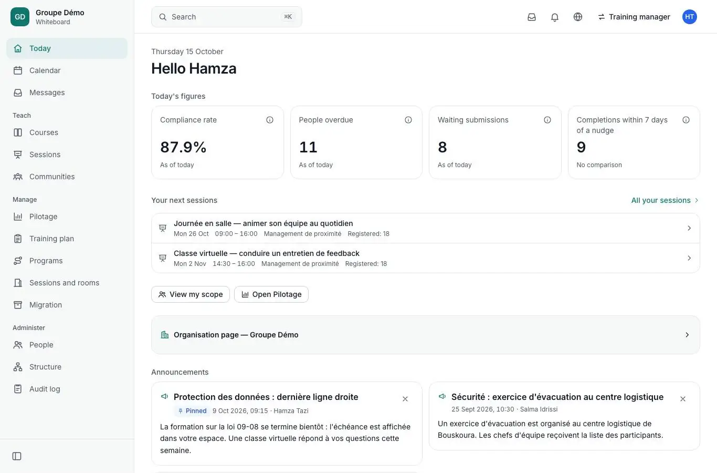Open Programs from sidebar

(x=67, y=261)
